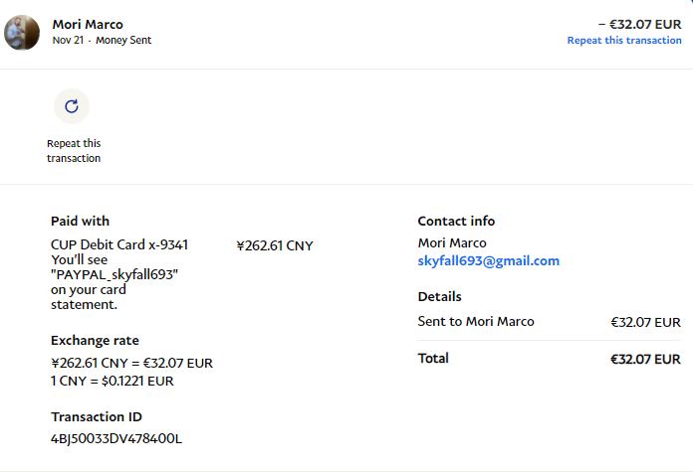
Task: Click the 'Sent to Mori Marco' detail row
Action: tap(476, 322)
